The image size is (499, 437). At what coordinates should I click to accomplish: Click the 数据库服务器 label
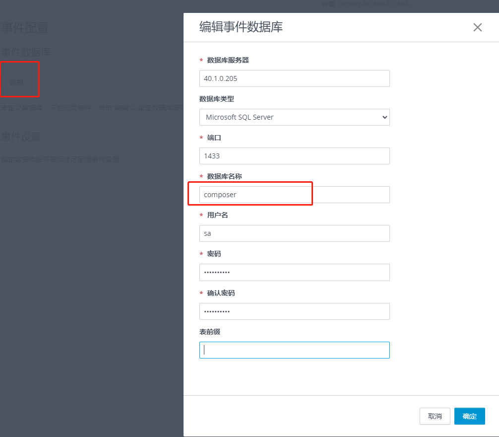228,60
